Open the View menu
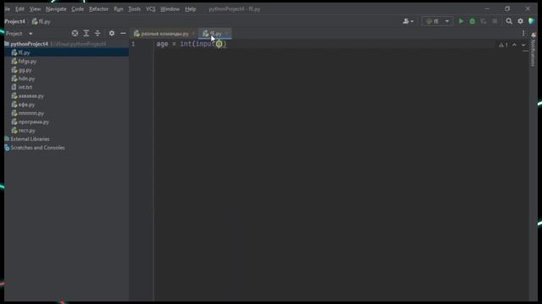The width and height of the screenshot is (542, 304). click(35, 9)
